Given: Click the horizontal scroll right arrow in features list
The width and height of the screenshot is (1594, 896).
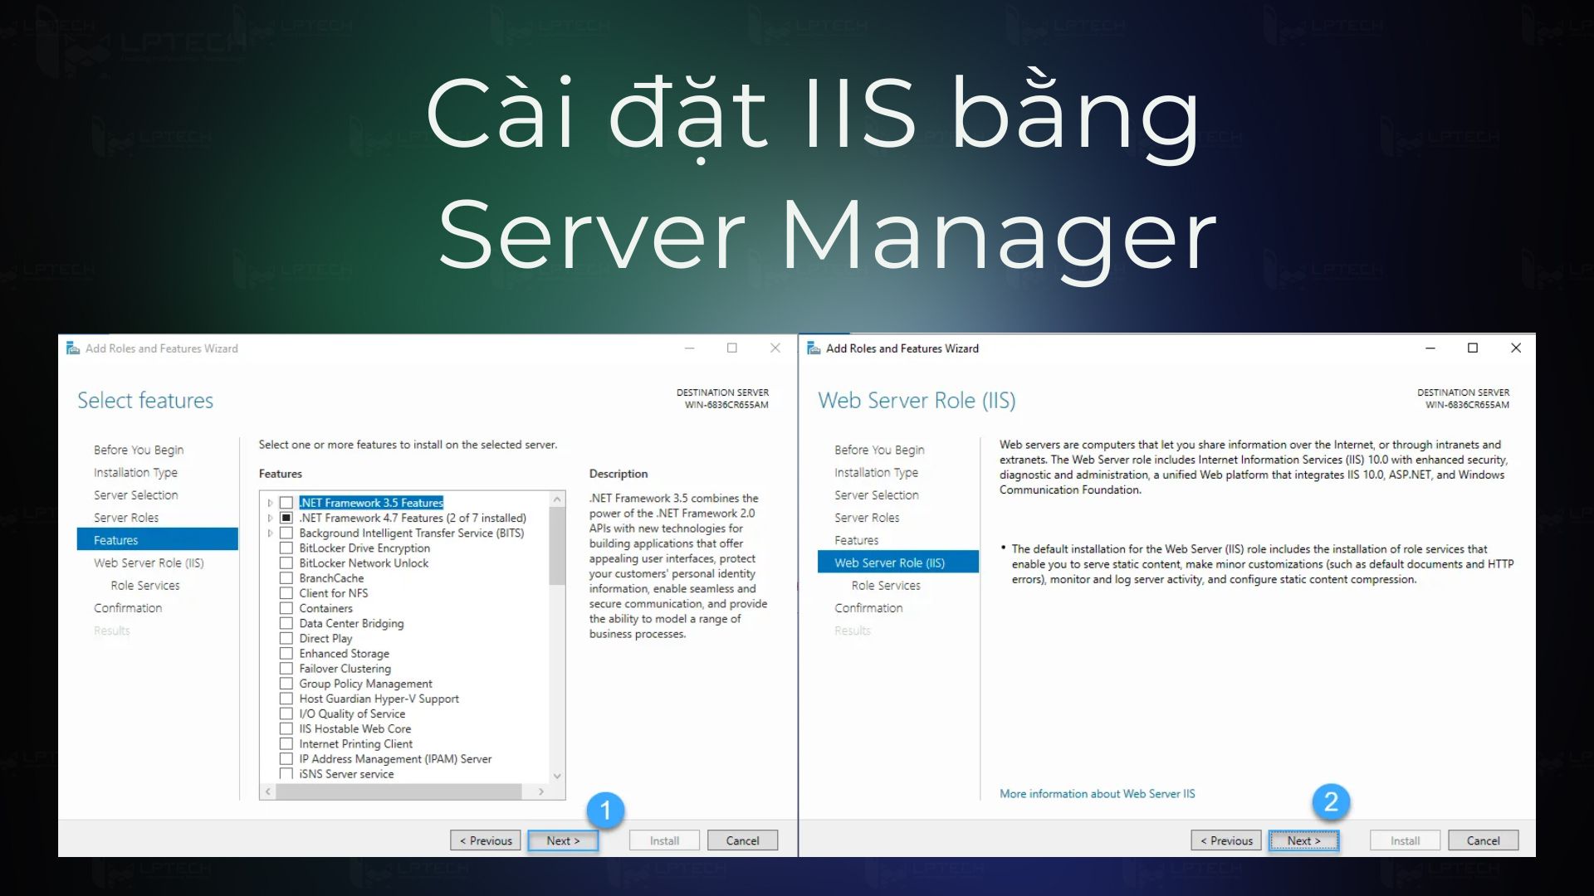Looking at the screenshot, I should coord(541,791).
